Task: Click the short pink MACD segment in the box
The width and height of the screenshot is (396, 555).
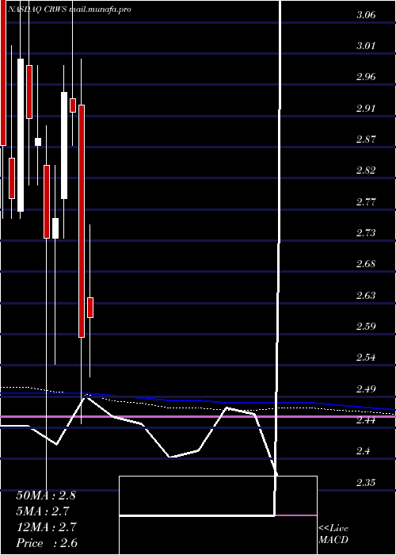Action: [296, 515]
